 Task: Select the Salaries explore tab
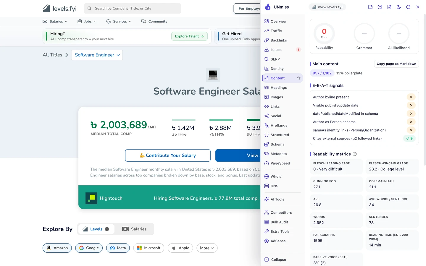coord(134,229)
